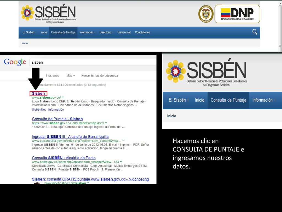Click the search magnifier icon in Sisbén navbar
Image resolution: width=282 pixels, height=212 pixels.
(255, 32)
